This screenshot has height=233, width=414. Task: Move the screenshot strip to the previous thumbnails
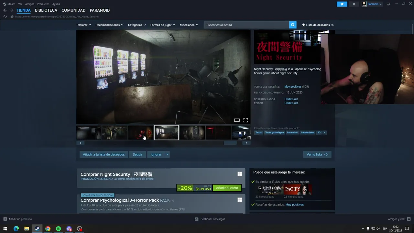[x=80, y=143]
